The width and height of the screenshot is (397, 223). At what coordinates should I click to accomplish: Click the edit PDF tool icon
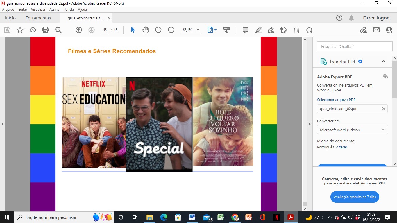pos(284,30)
